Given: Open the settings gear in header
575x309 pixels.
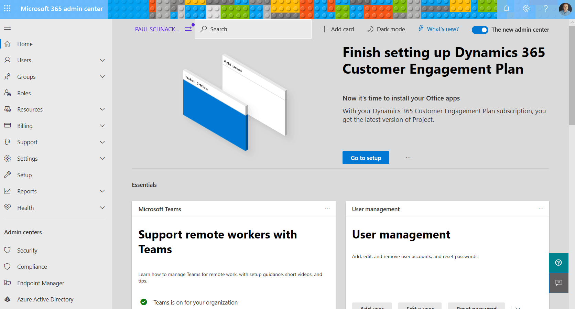Looking at the screenshot, I should (x=526, y=9).
